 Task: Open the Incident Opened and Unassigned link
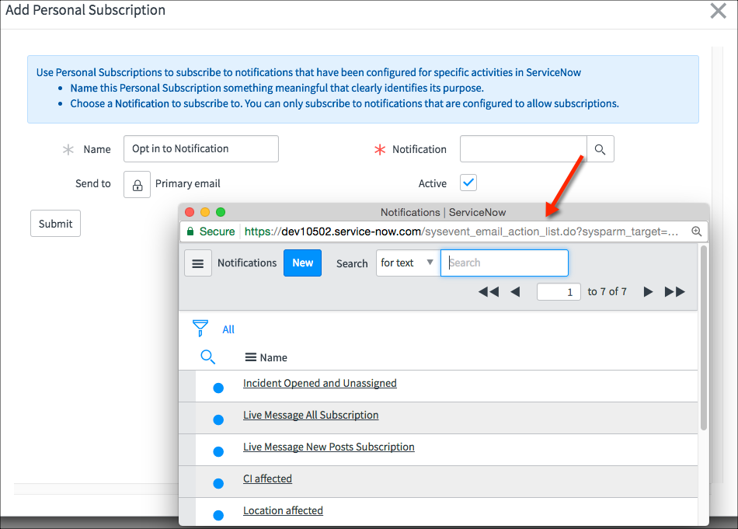(x=319, y=383)
